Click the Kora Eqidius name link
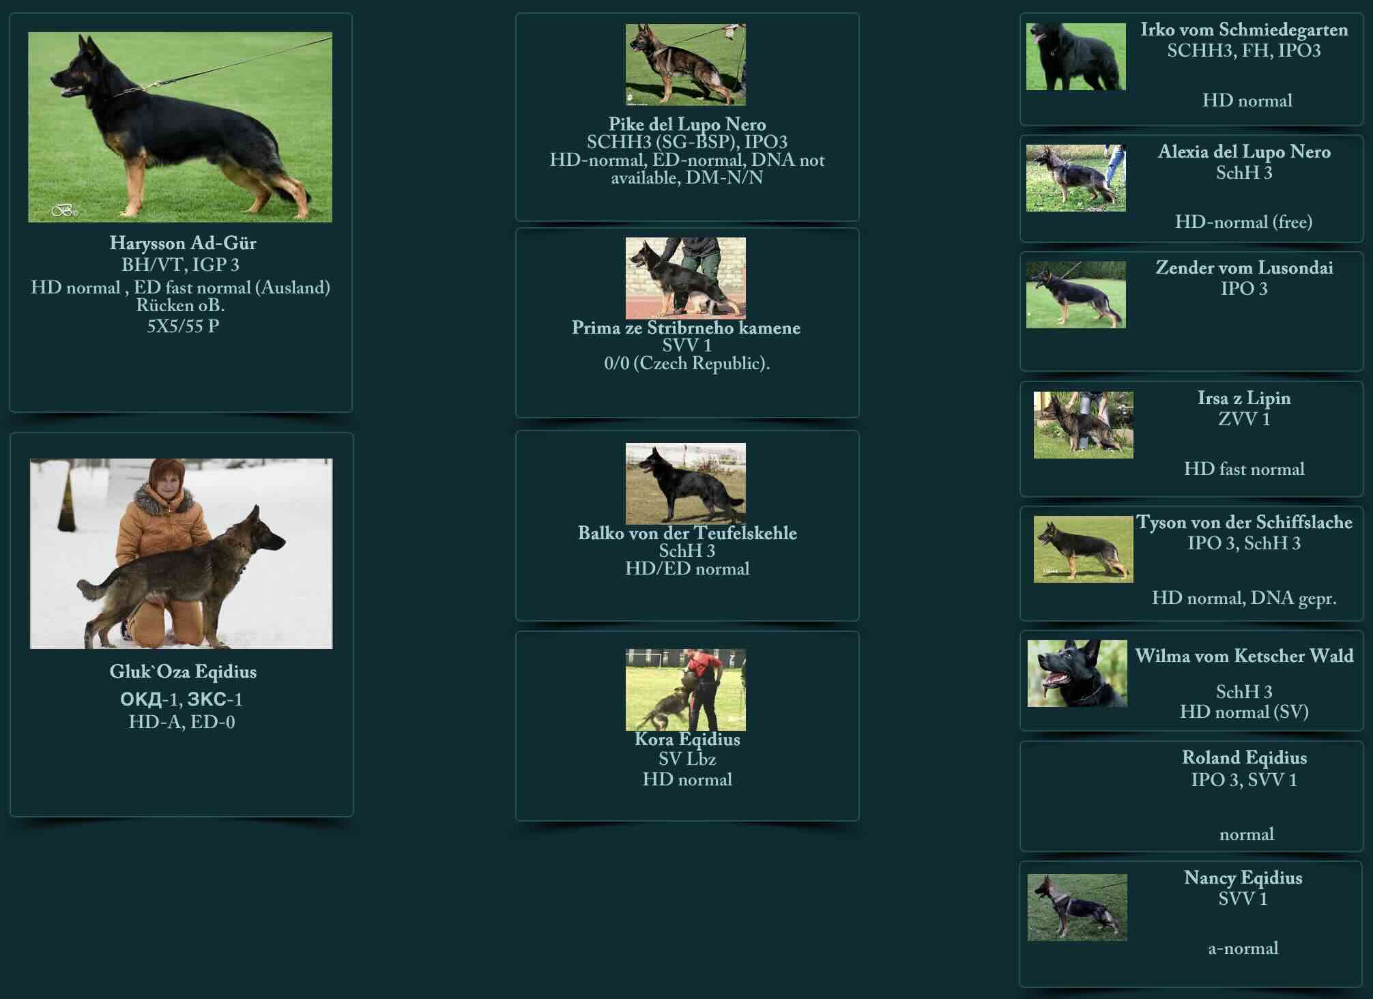The width and height of the screenshot is (1373, 999). tap(686, 740)
